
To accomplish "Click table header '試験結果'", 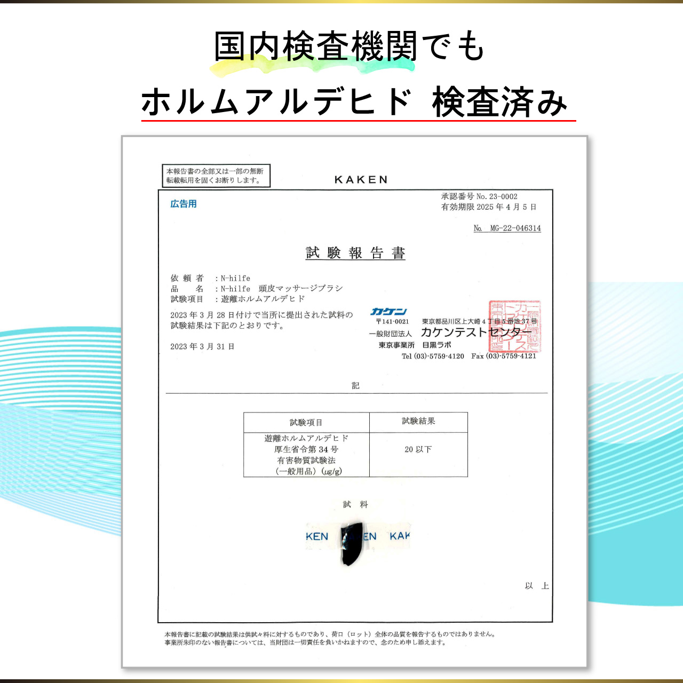I will pyautogui.click(x=418, y=421).
